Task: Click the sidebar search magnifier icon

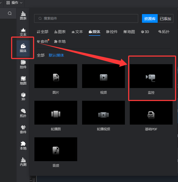Action: 10,13
